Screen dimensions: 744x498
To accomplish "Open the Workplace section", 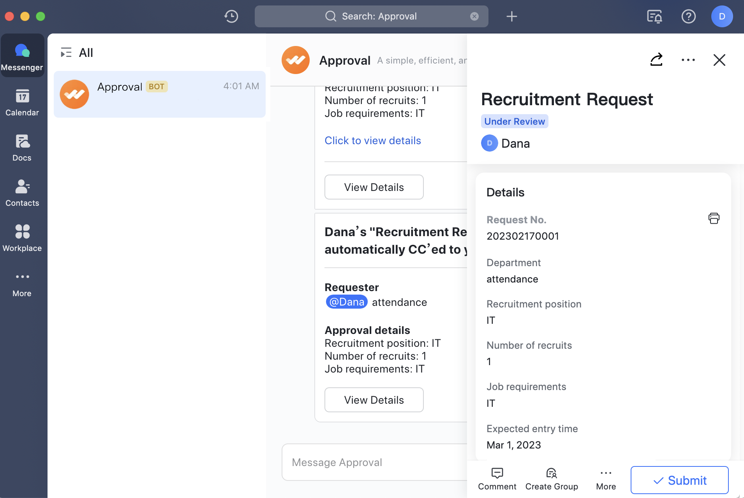I will 22,238.
